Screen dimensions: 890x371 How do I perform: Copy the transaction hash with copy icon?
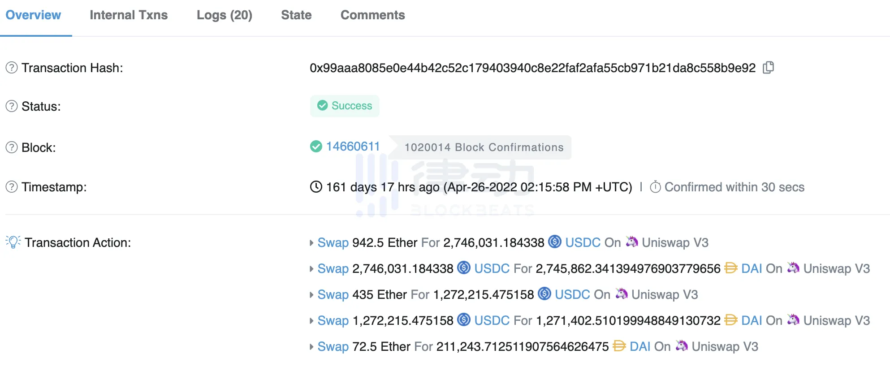pyautogui.click(x=768, y=68)
